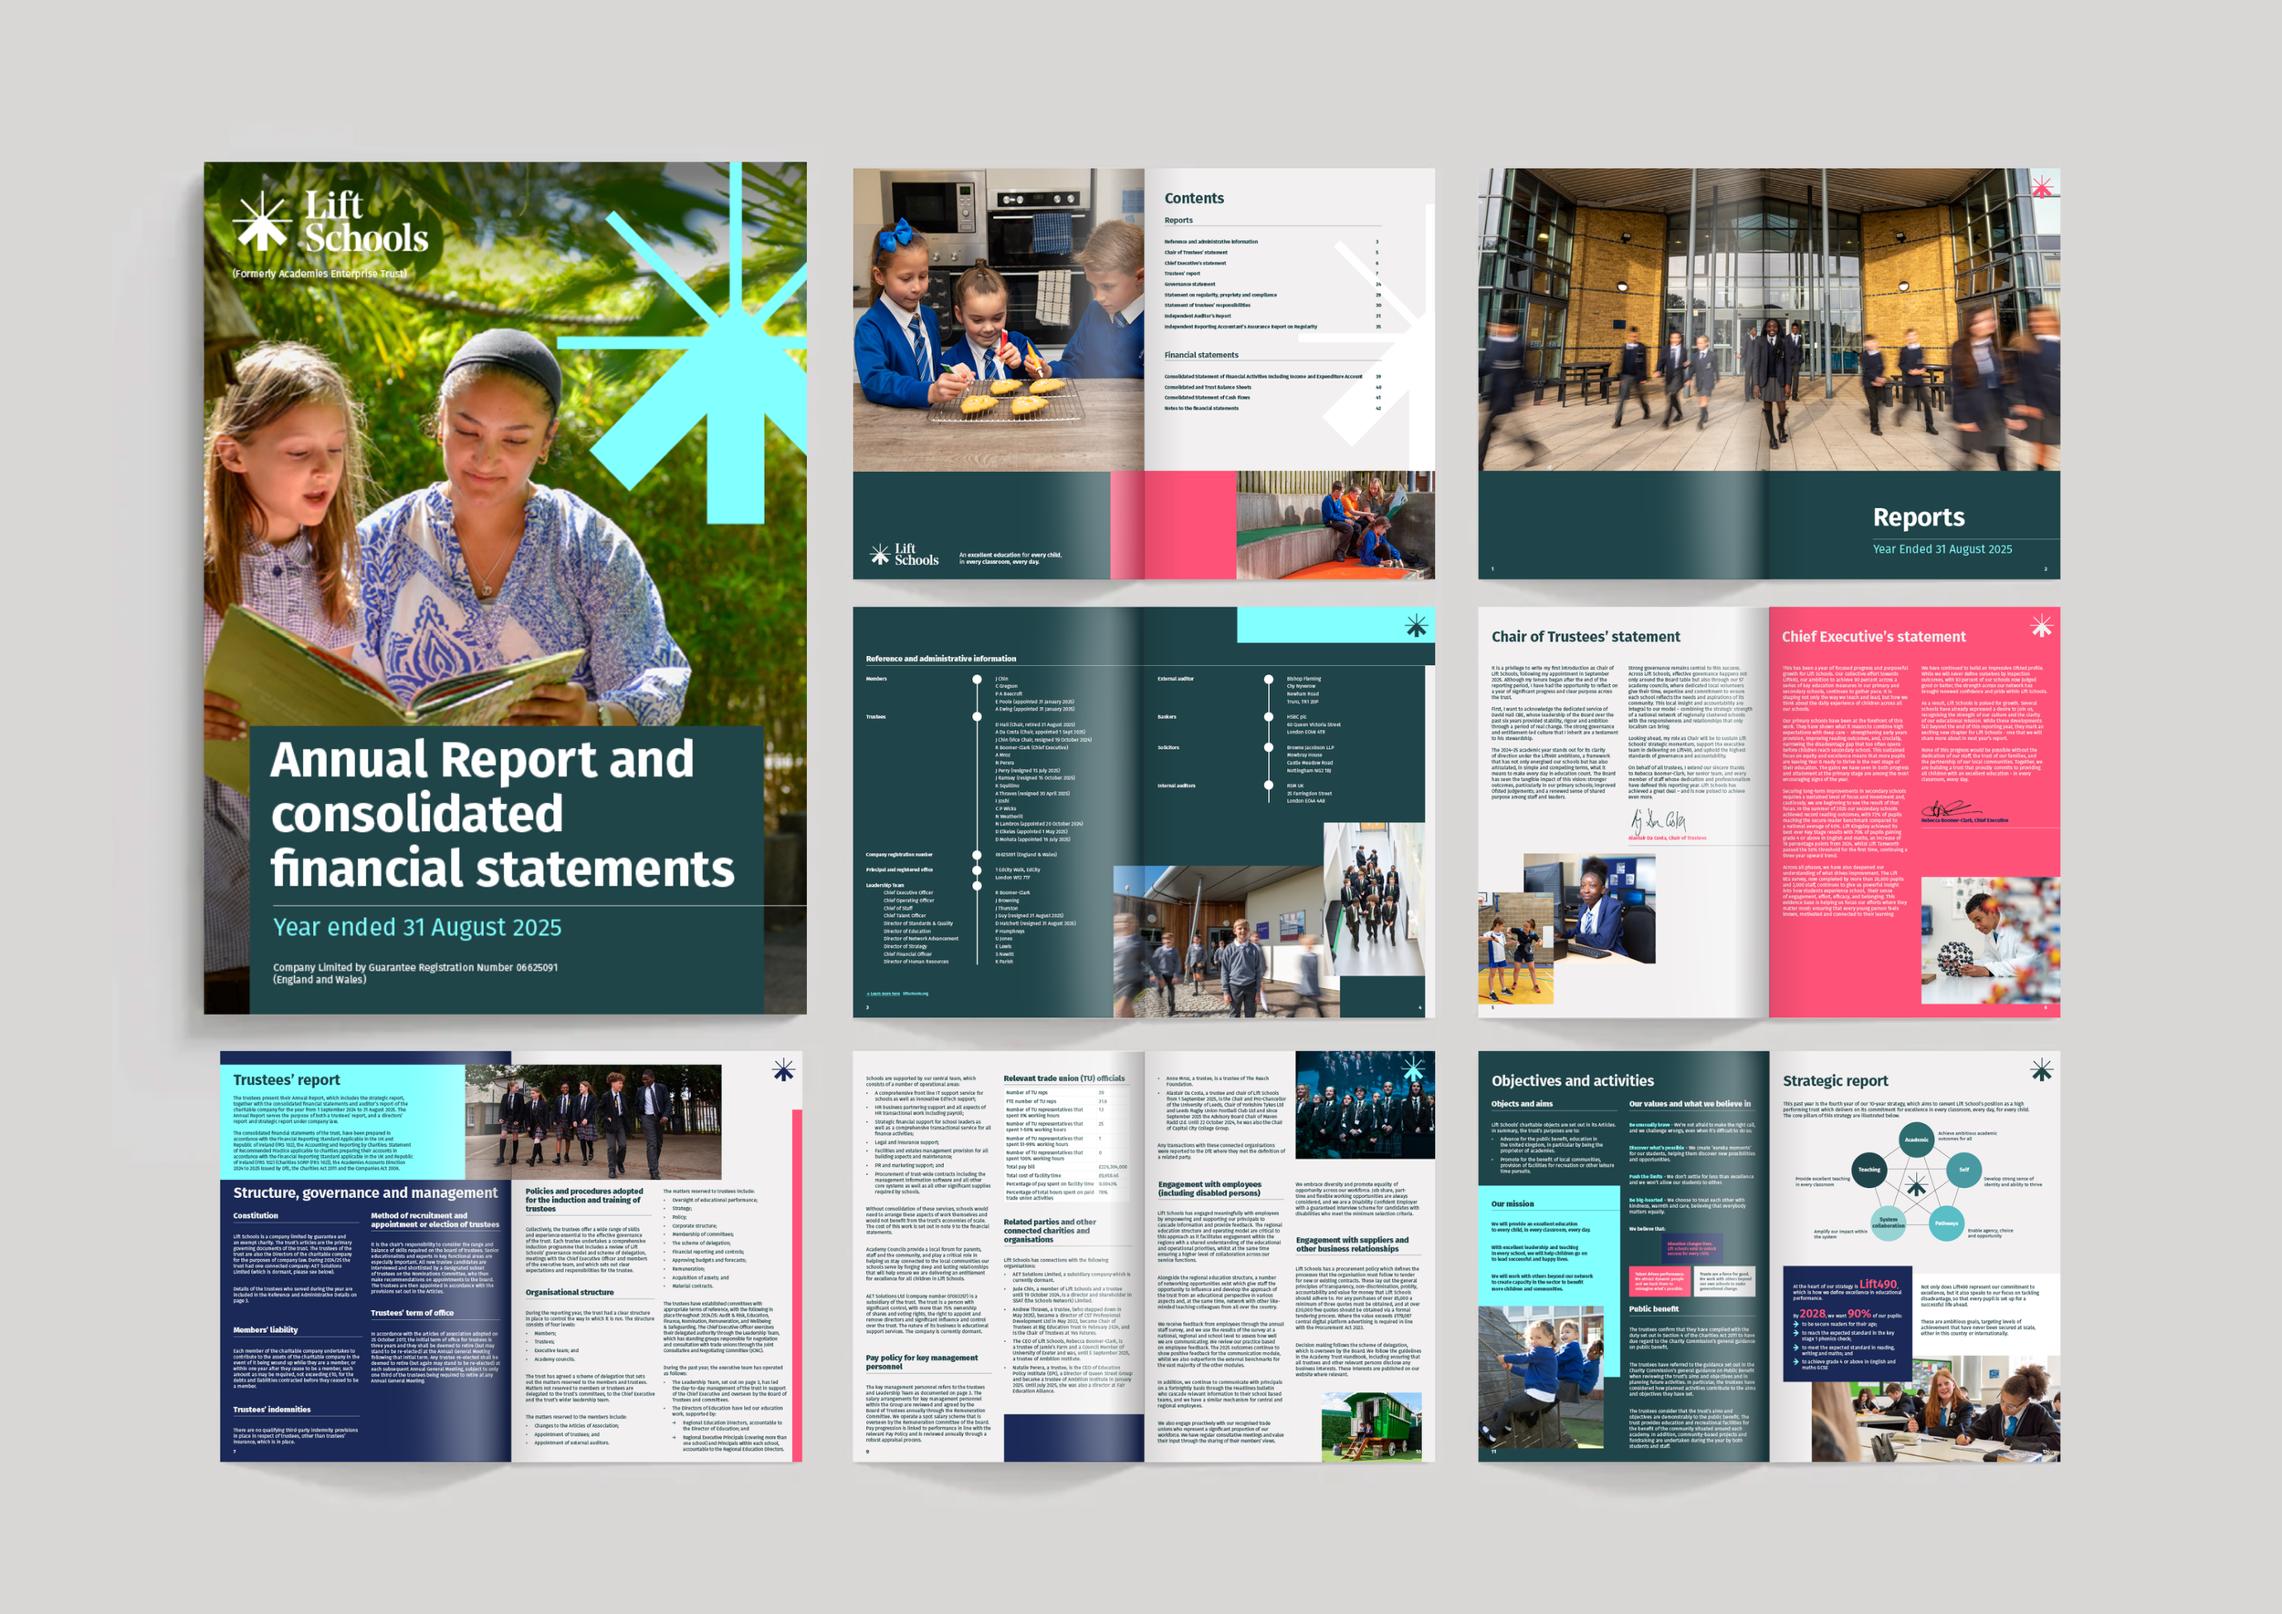Click small Lift Schools logo below baking photo
Screen dimensions: 2282x1614
[x=904, y=555]
